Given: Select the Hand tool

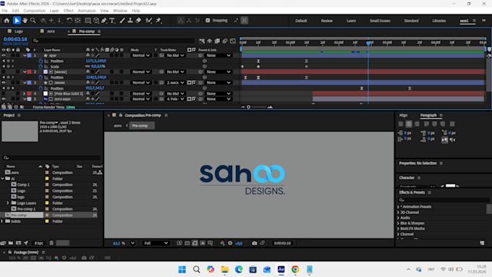Looking at the screenshot, I should click(x=25, y=21).
